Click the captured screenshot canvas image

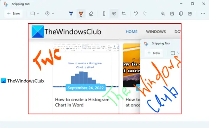[x=104, y=69]
